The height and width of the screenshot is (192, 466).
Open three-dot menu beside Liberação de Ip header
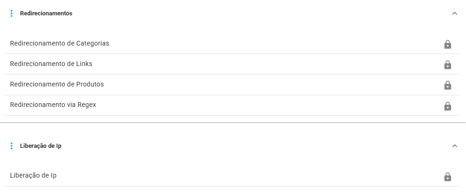point(12,146)
